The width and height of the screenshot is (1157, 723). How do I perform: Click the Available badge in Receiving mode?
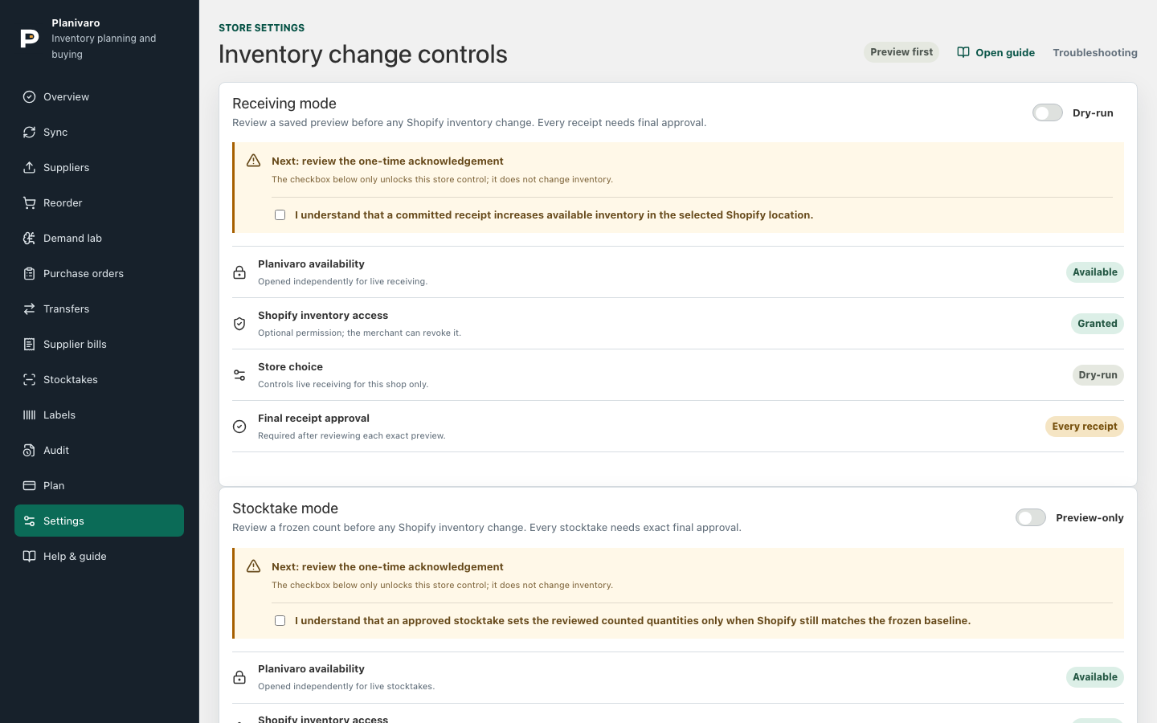click(x=1095, y=272)
